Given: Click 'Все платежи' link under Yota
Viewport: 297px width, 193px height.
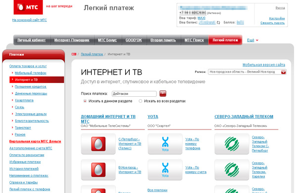Looking at the screenshot, I should pos(157,190).
